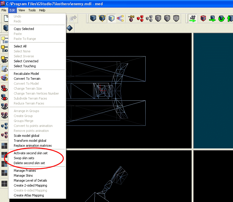The image size is (233, 202).
Task: Click the red cubes toolbar icon
Action: [140, 19]
